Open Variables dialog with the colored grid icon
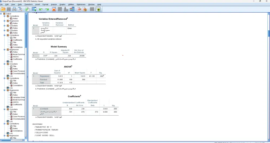 click(72, 9)
